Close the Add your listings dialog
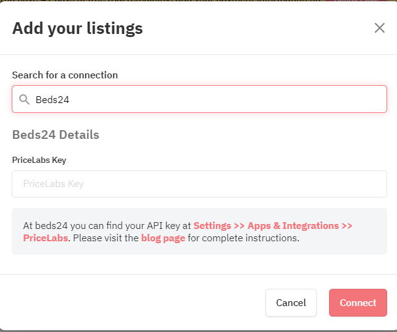 [x=380, y=28]
